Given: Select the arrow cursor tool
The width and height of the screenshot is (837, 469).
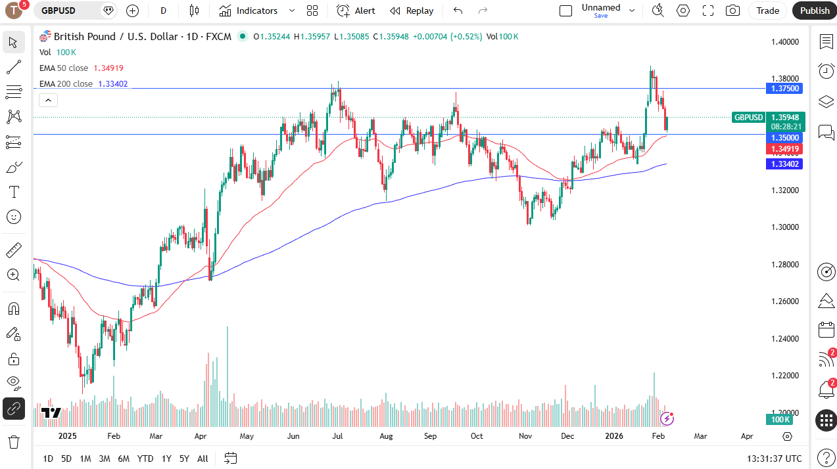Looking at the screenshot, I should click(13, 43).
